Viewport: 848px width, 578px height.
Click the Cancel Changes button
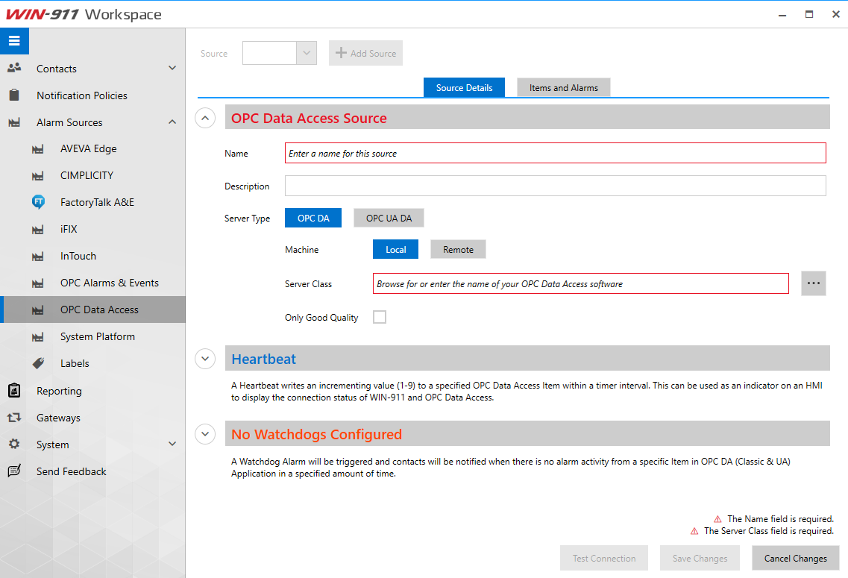point(796,558)
